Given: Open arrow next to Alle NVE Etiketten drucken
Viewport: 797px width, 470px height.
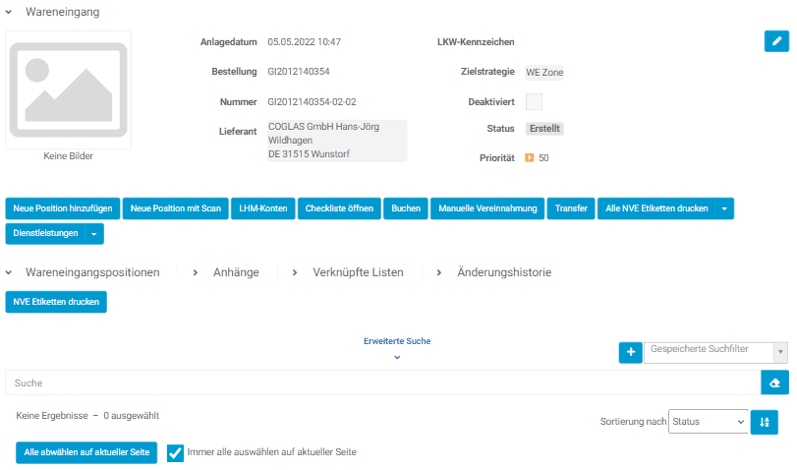Looking at the screenshot, I should [724, 208].
